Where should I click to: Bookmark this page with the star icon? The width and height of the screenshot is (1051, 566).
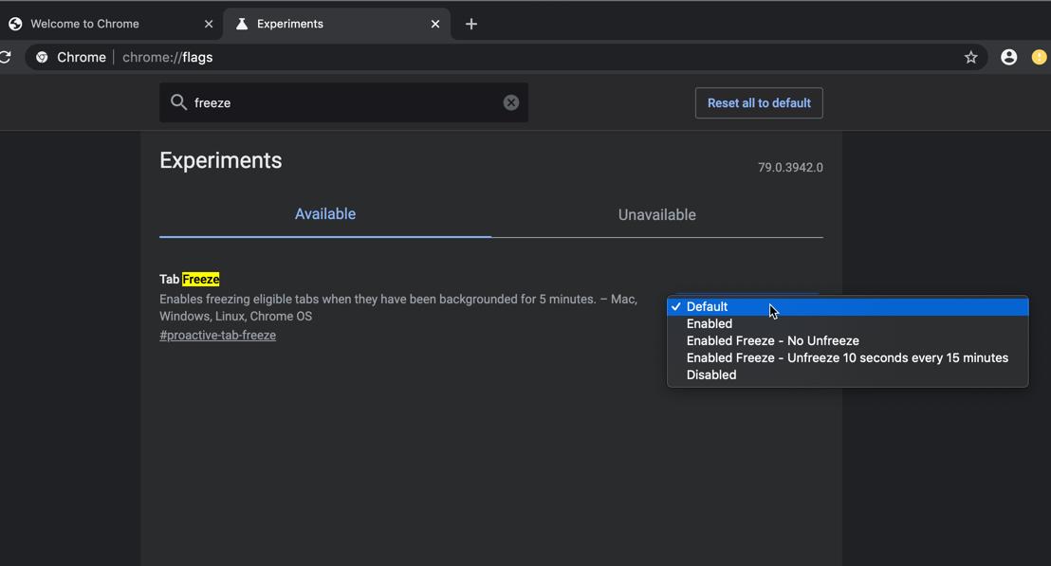(970, 58)
